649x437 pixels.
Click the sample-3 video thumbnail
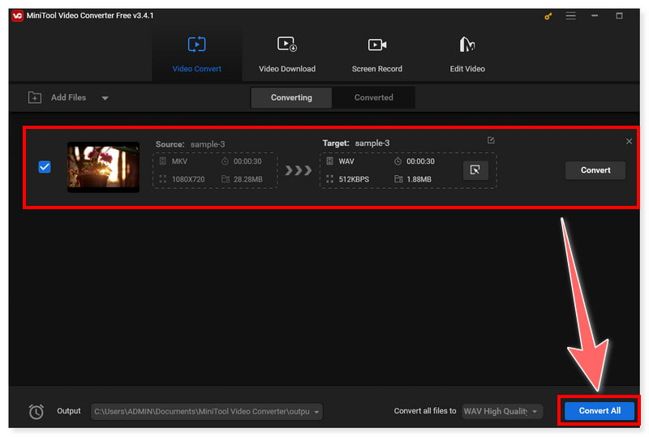(103, 167)
